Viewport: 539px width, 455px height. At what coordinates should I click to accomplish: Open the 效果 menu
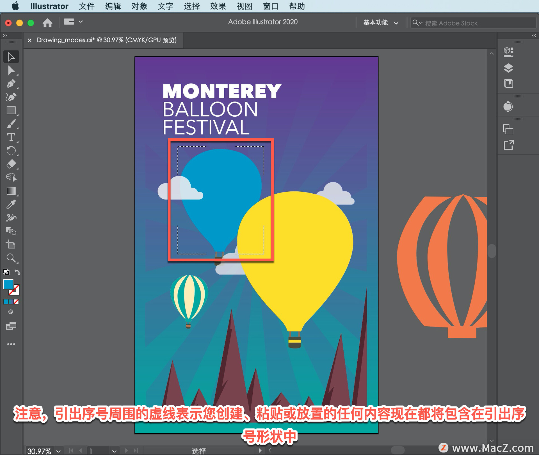click(x=218, y=6)
